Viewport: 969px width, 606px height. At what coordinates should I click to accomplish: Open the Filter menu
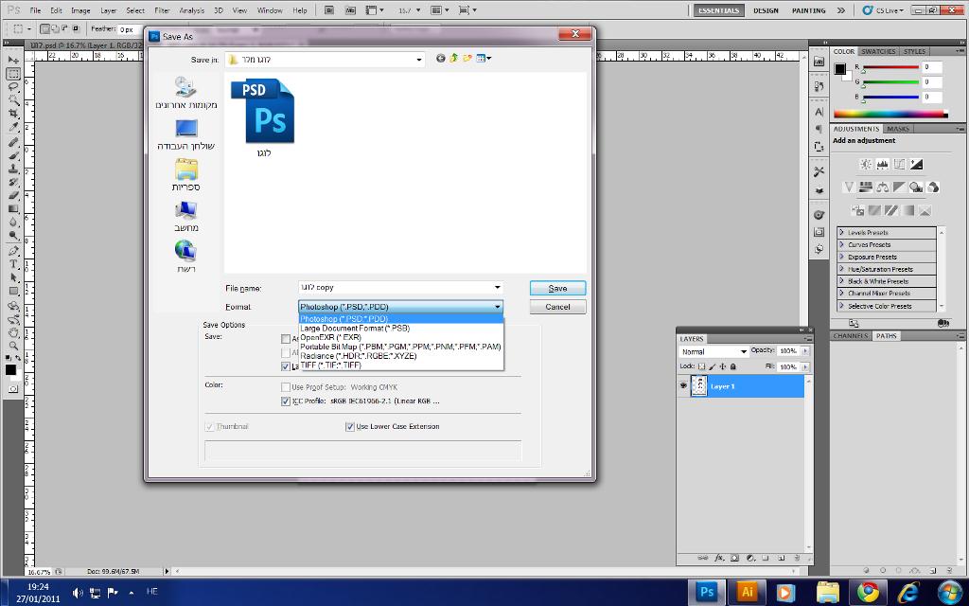tap(162, 10)
